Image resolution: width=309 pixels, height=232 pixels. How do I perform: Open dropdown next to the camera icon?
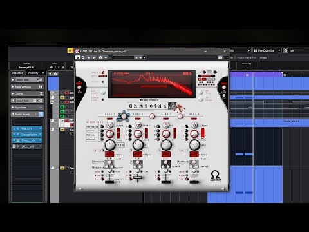pos(227,57)
